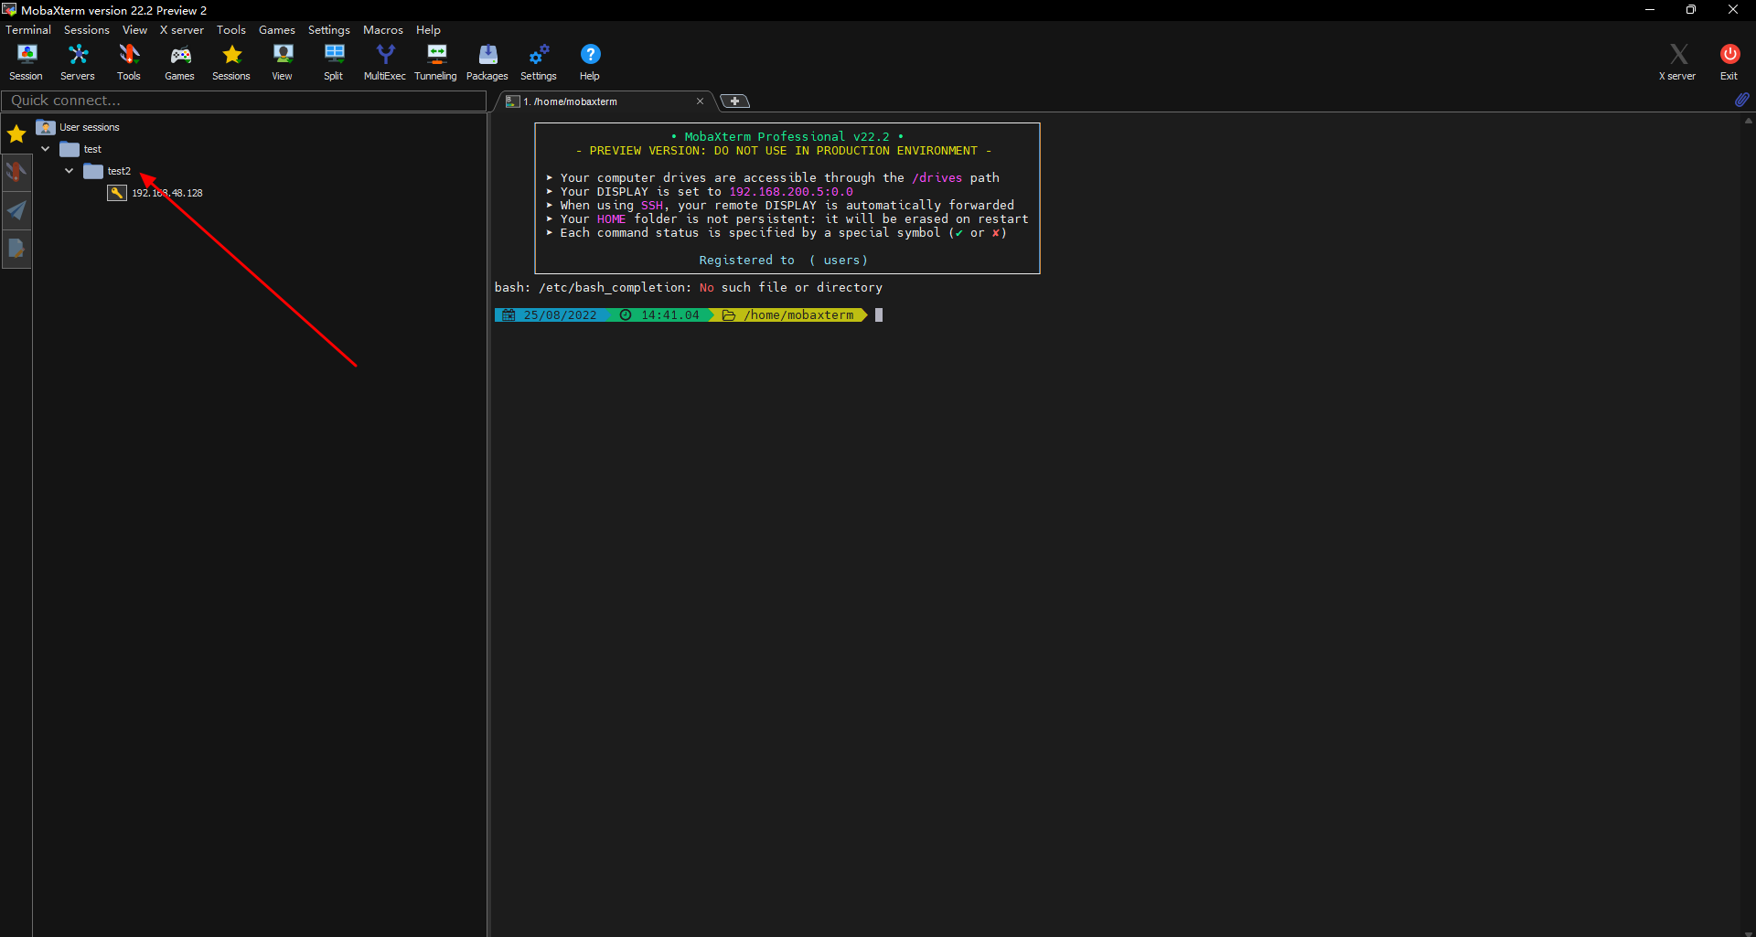
Task: Open the X server menu
Action: click(182, 30)
